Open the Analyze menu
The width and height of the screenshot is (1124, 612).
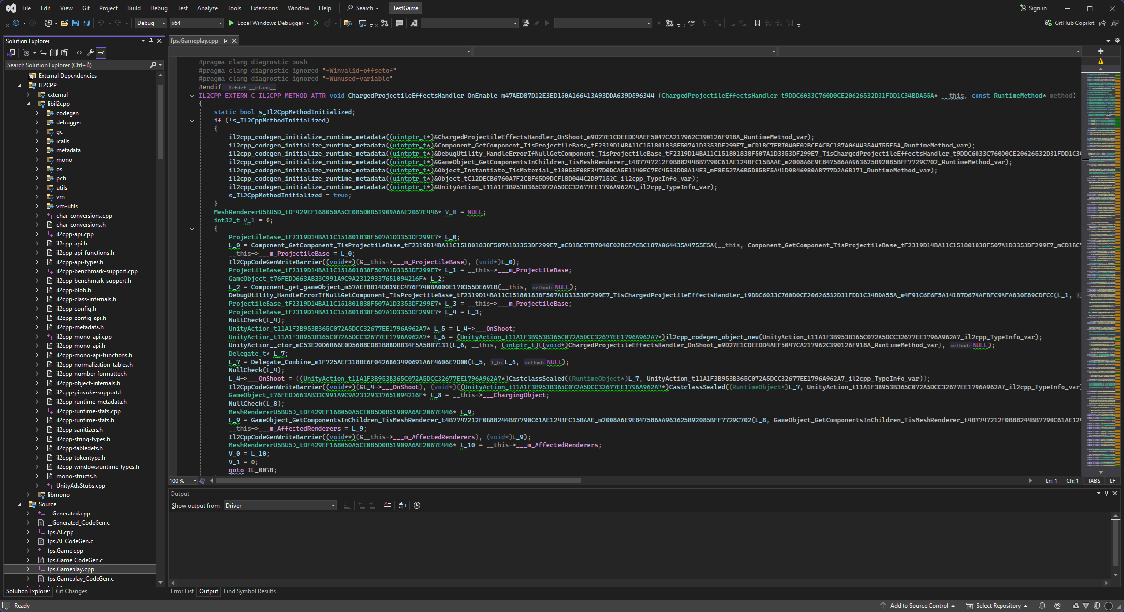point(207,8)
